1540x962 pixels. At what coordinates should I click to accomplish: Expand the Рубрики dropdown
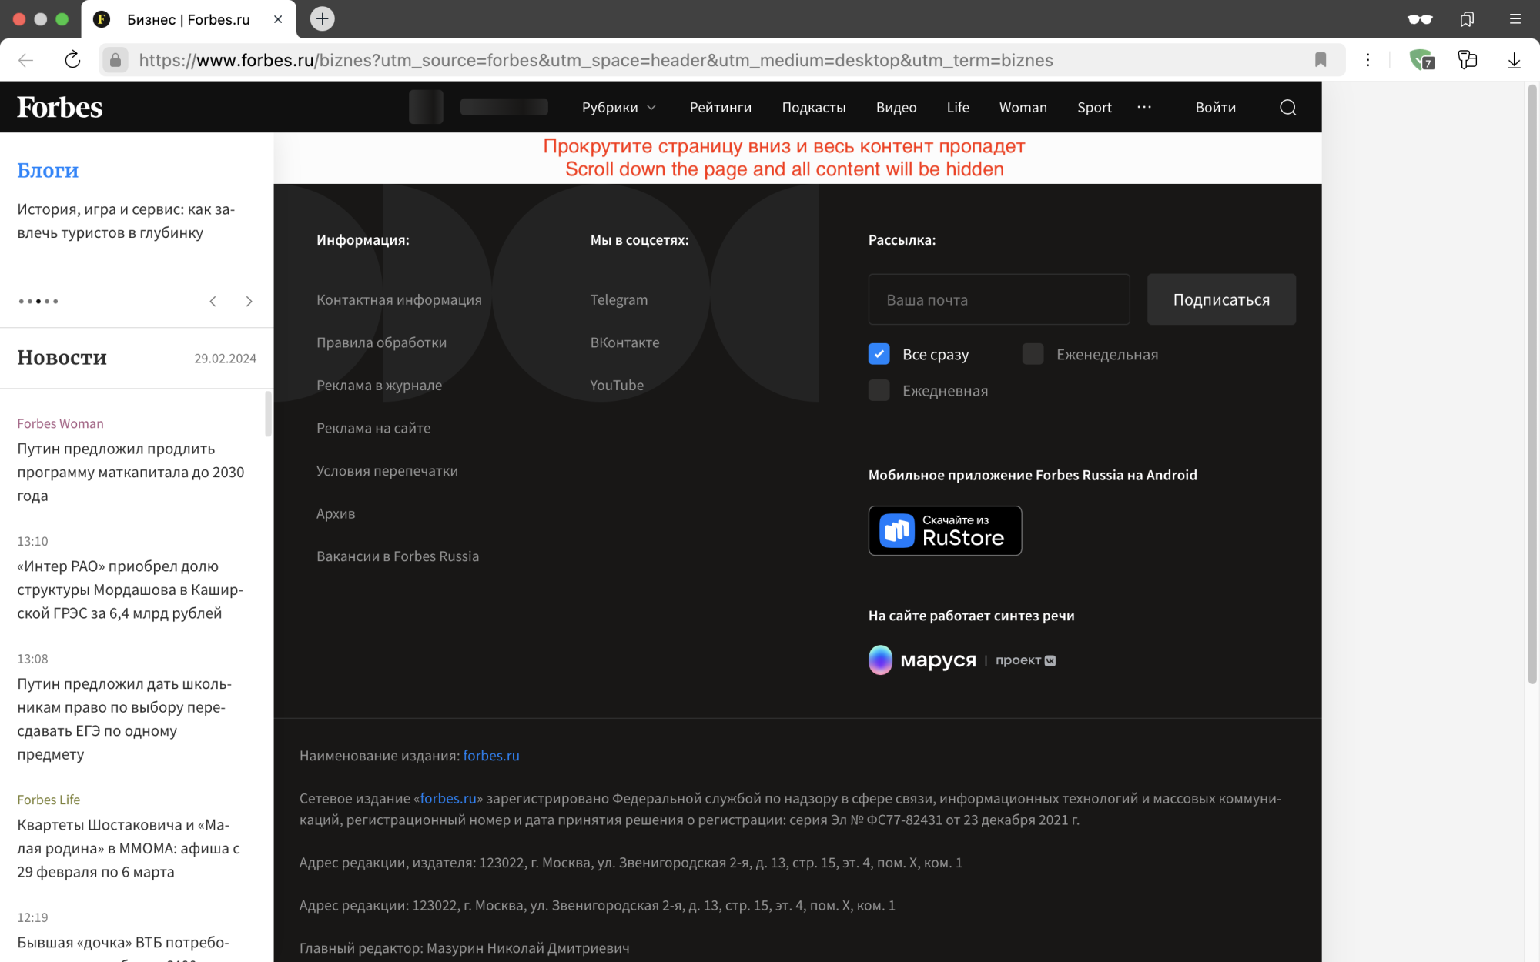click(x=619, y=107)
